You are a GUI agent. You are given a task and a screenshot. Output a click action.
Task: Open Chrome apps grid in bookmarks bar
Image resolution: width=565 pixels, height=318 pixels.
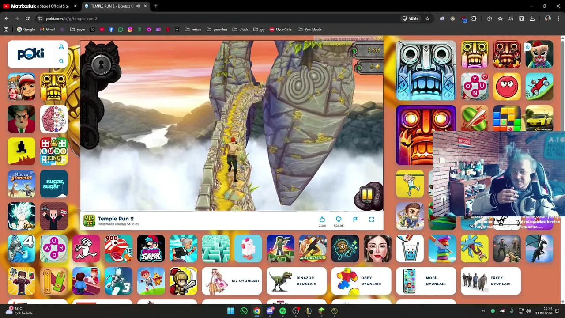(x=6, y=30)
